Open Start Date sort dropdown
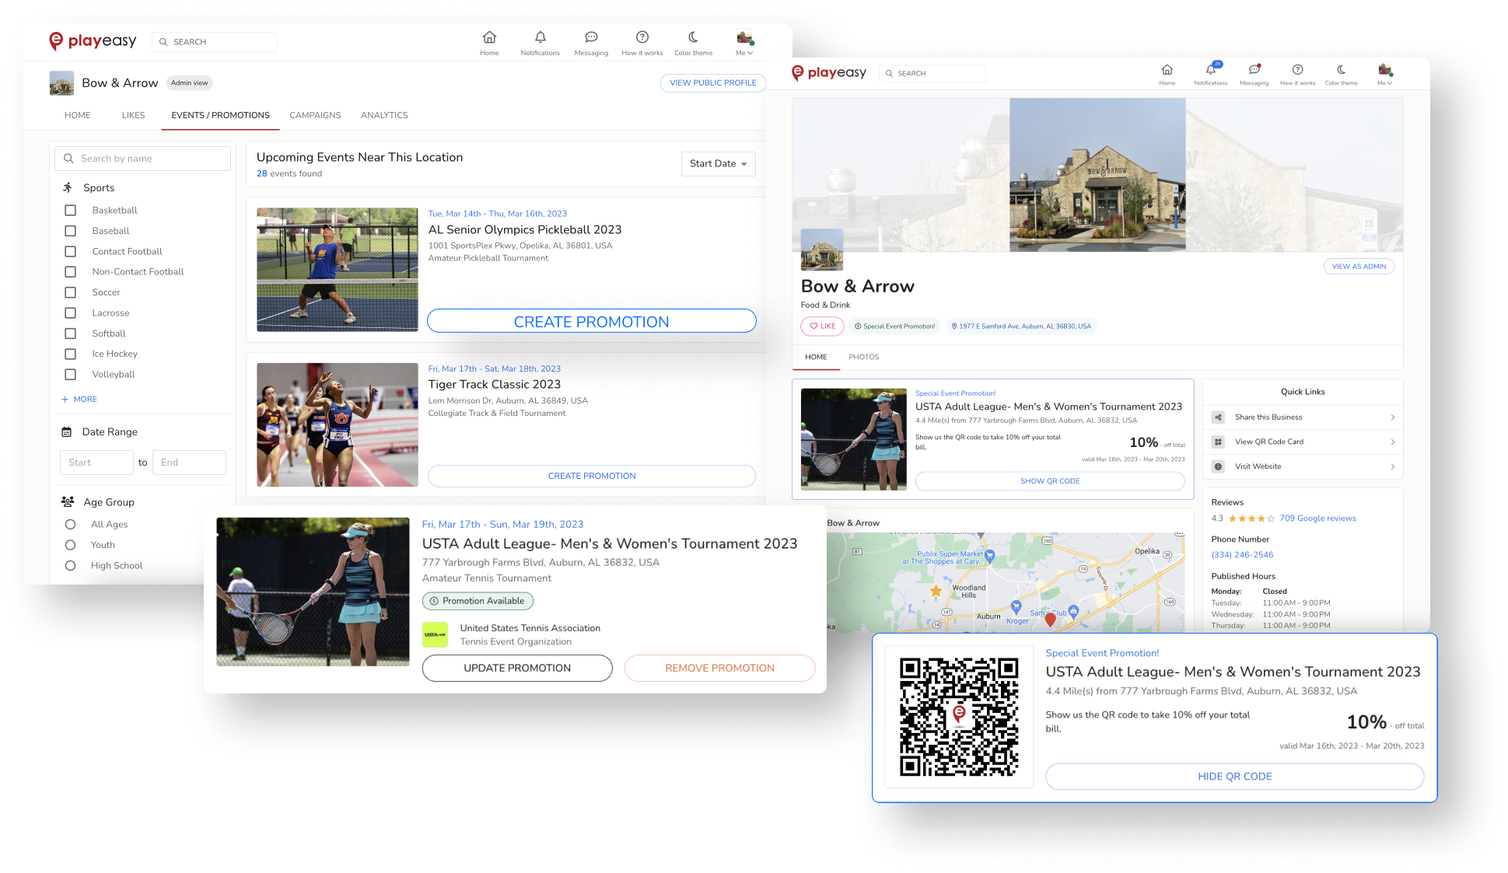 tap(718, 164)
